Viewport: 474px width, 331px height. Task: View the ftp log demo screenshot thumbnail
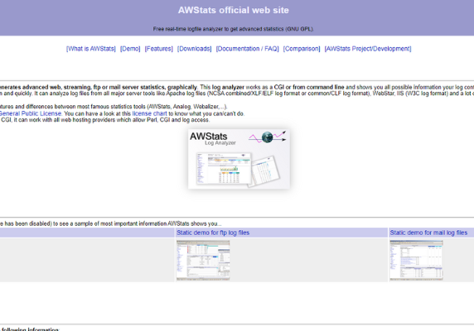[203, 261]
